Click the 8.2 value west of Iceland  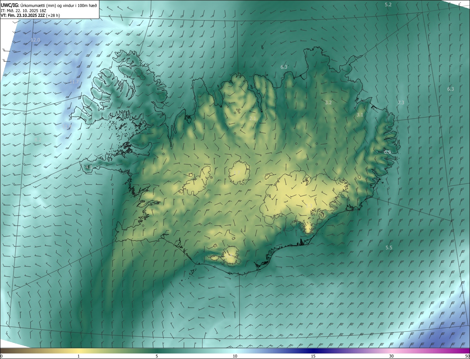coord(38,139)
